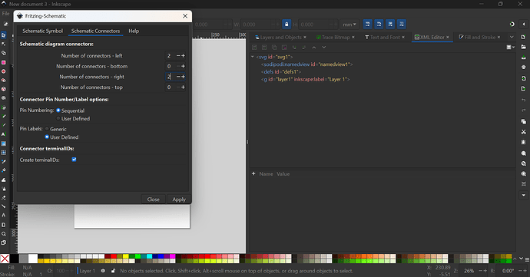This screenshot has width=530, height=277.
Task: Open XML editor layout dropdown
Action: 510,48
